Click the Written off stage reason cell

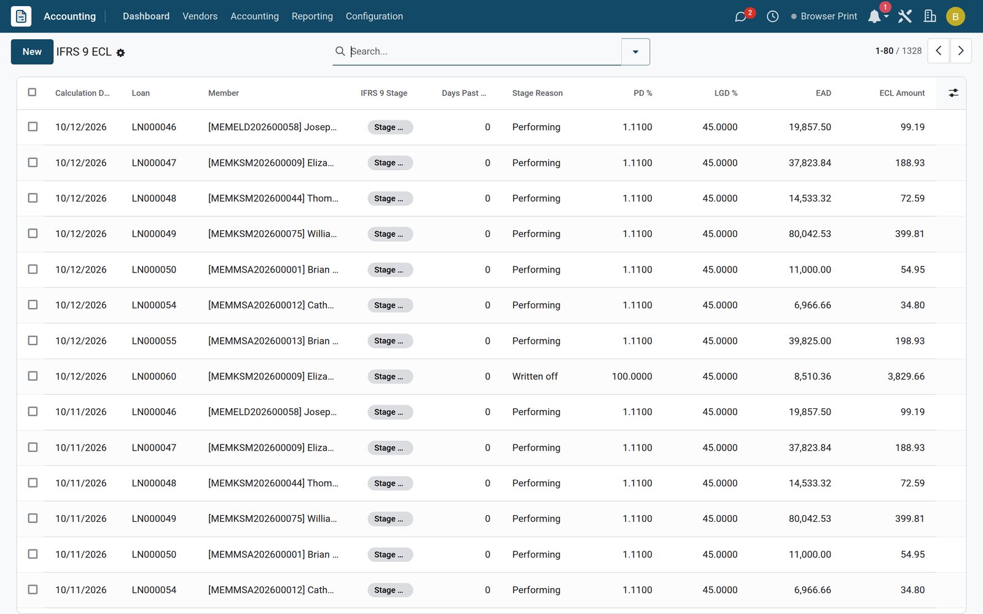(535, 376)
